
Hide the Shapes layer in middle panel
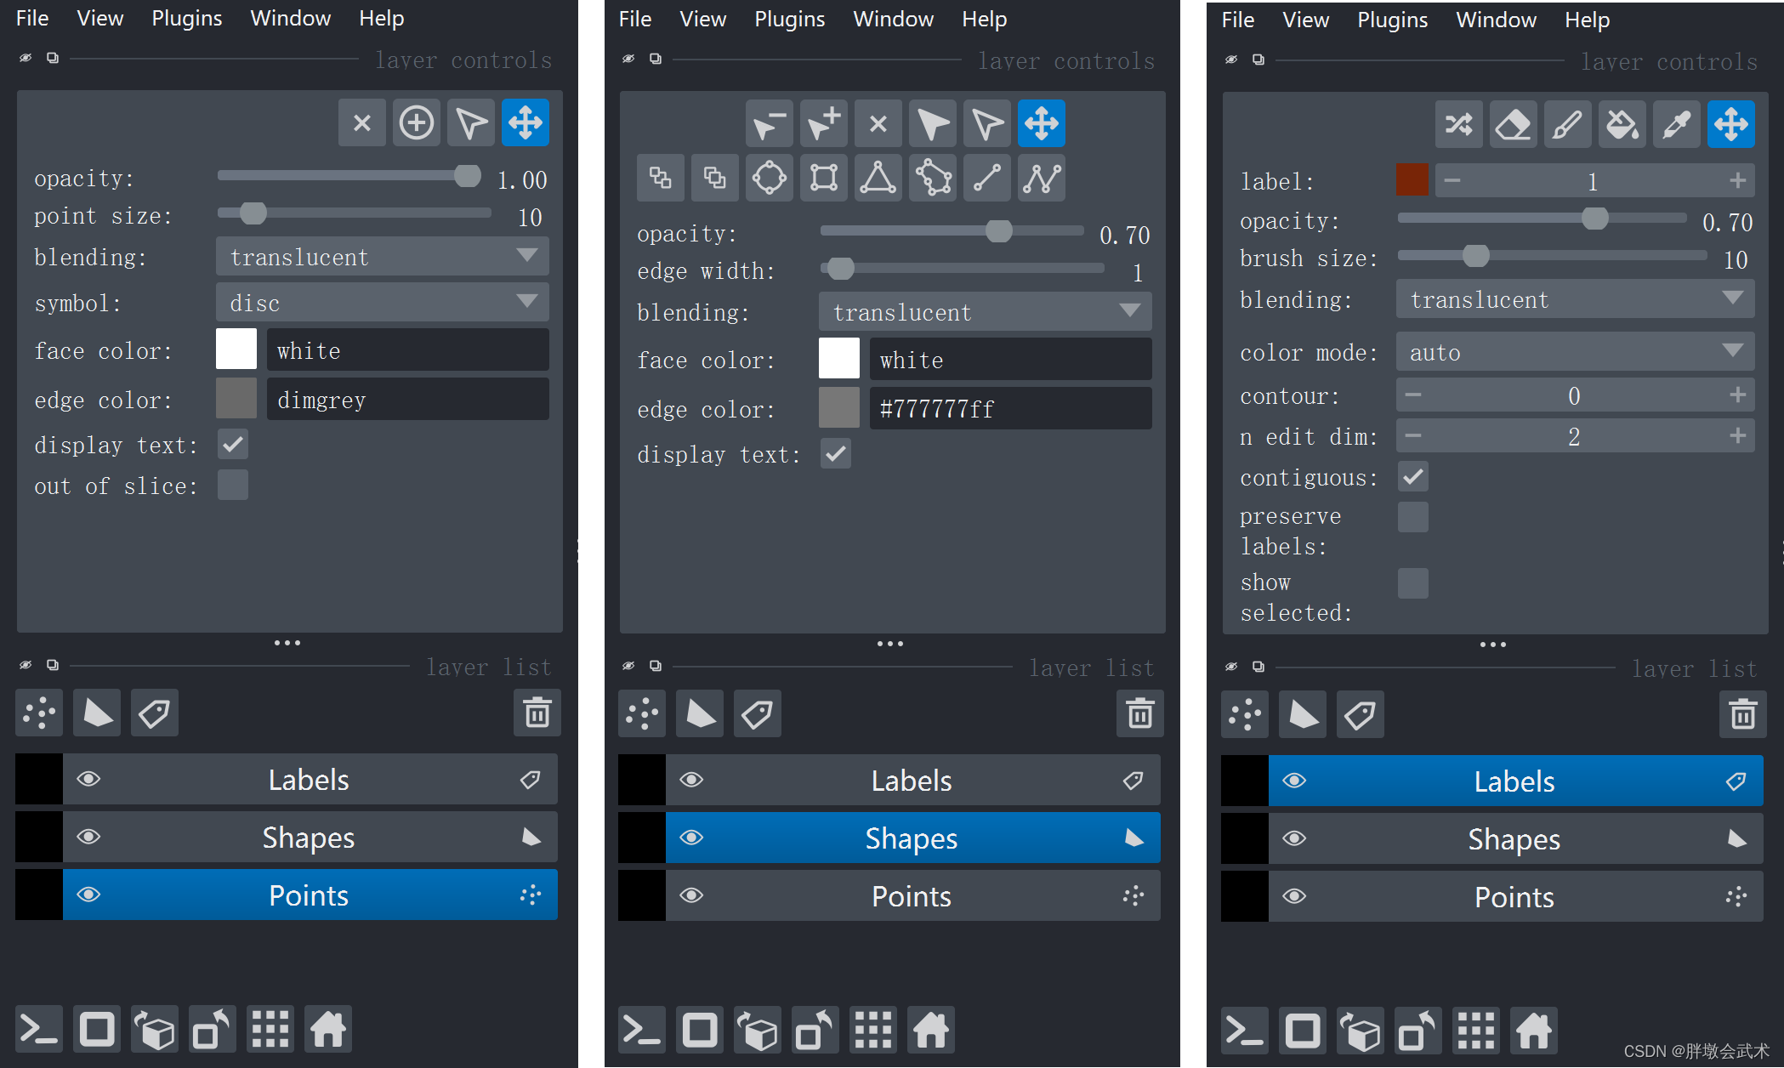(x=686, y=838)
